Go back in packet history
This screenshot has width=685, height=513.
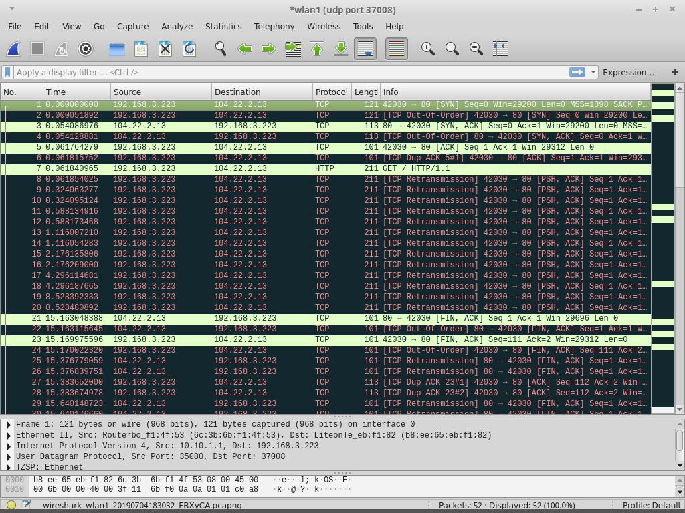(245, 49)
